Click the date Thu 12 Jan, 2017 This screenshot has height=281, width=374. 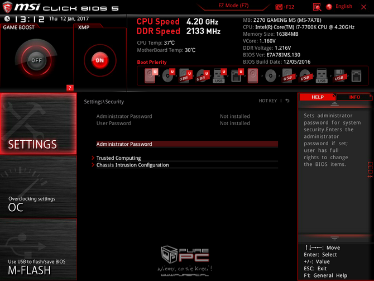(x=69, y=18)
